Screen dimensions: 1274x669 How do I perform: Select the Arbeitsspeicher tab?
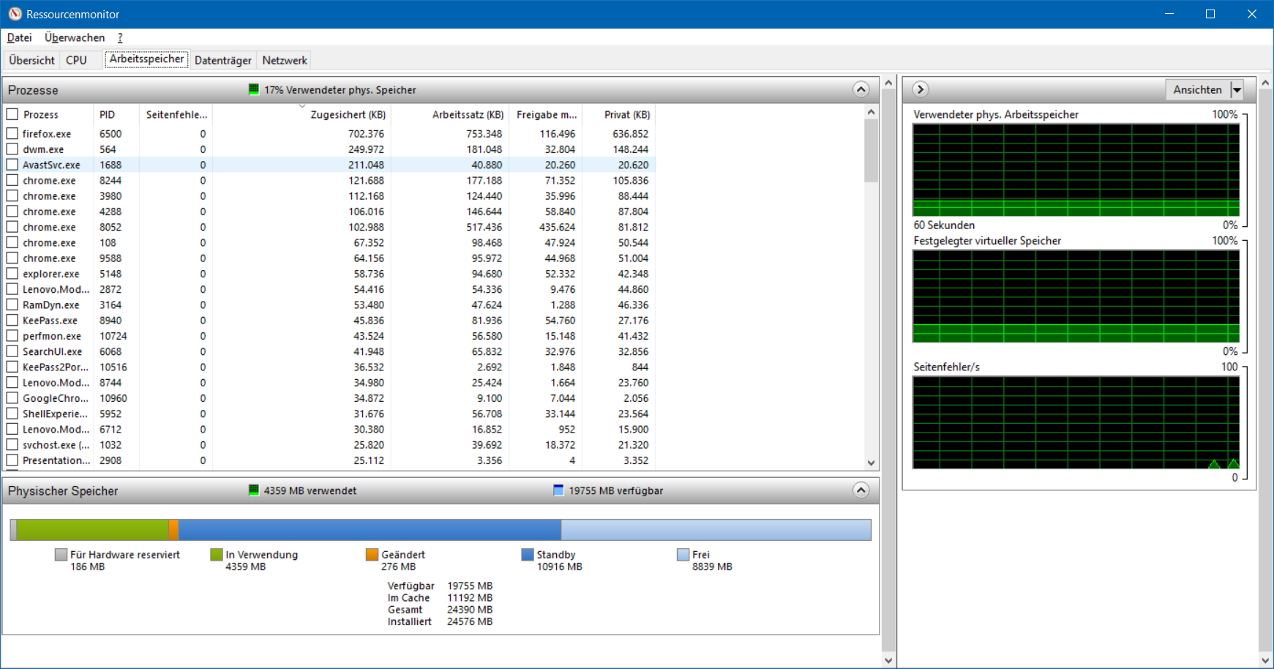tap(146, 59)
